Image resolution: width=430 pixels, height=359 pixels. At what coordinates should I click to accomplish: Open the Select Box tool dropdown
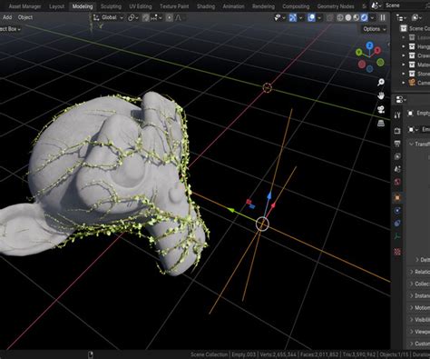(x=11, y=29)
